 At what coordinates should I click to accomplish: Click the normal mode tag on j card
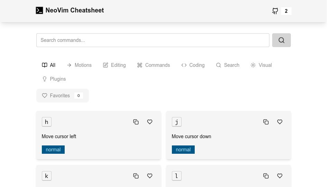pos(183,150)
